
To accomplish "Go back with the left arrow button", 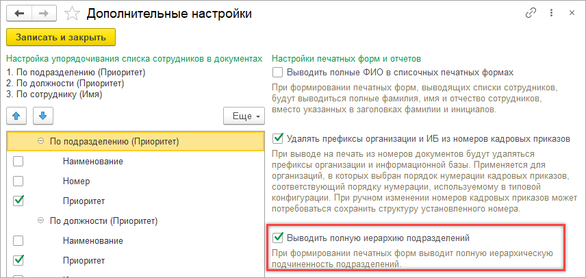I will (x=19, y=14).
